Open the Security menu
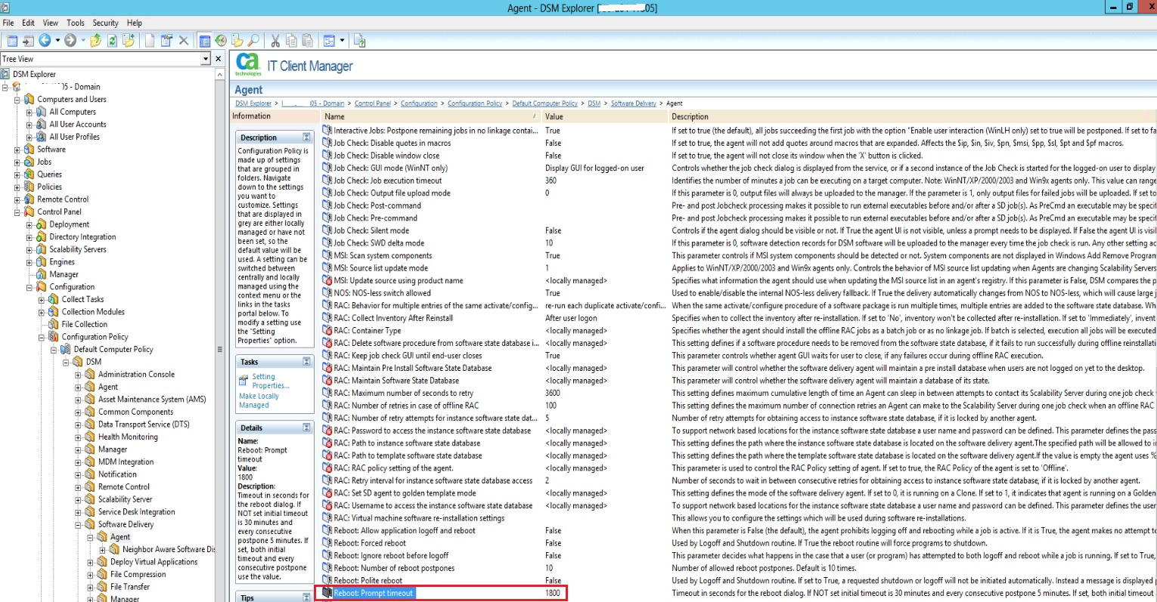 click(x=105, y=23)
